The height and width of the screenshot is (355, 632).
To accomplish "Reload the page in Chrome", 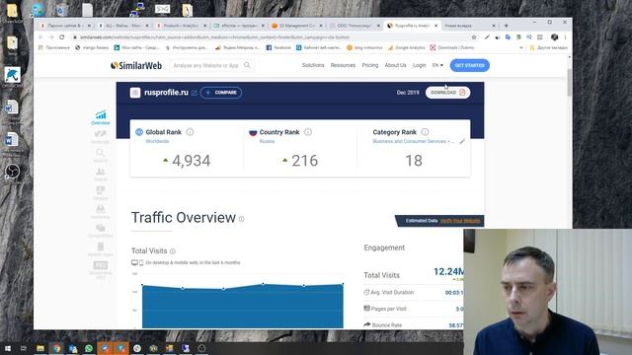I will tap(61, 37).
